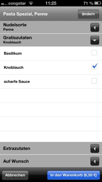
Task: Tap the Gratiszutaten section header
Action: point(51,40)
